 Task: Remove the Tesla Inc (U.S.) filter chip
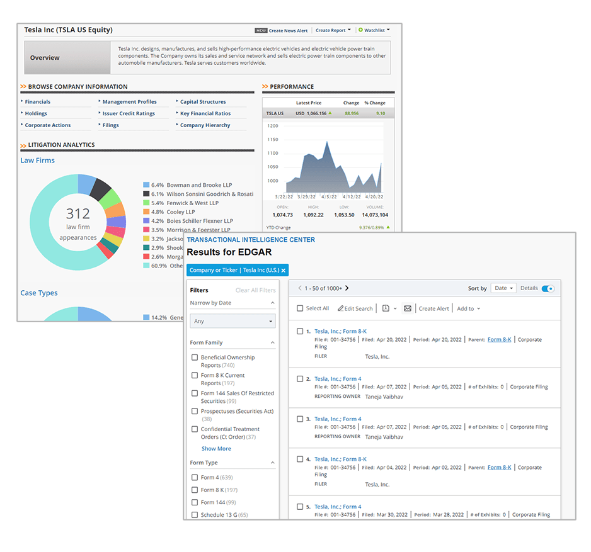pyautogui.click(x=284, y=271)
